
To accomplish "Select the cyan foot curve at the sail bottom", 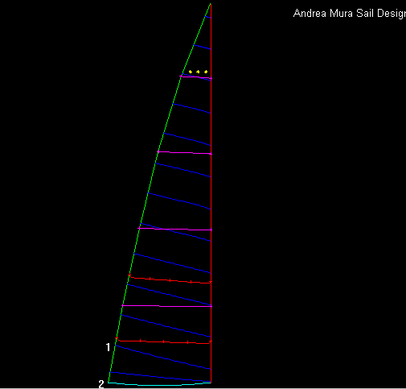I will [x=159, y=384].
